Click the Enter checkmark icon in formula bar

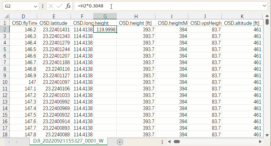(x=59, y=6)
